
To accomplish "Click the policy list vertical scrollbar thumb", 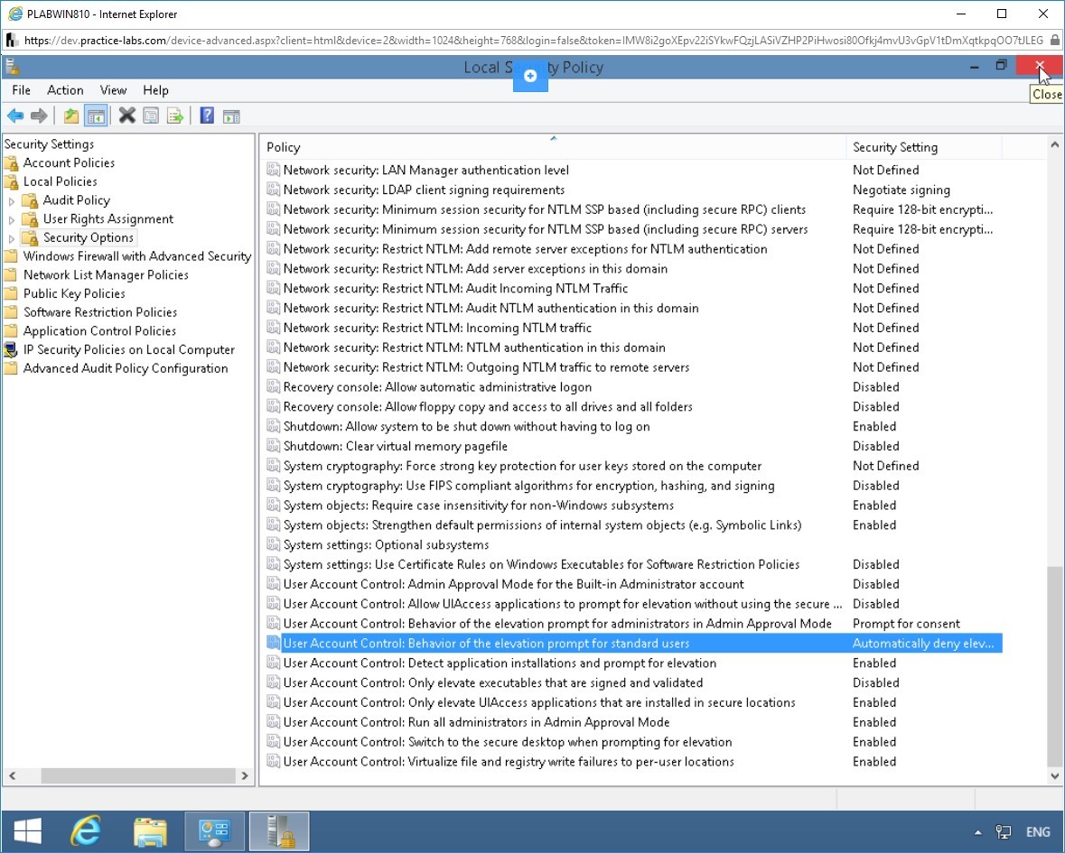I will pyautogui.click(x=1054, y=668).
